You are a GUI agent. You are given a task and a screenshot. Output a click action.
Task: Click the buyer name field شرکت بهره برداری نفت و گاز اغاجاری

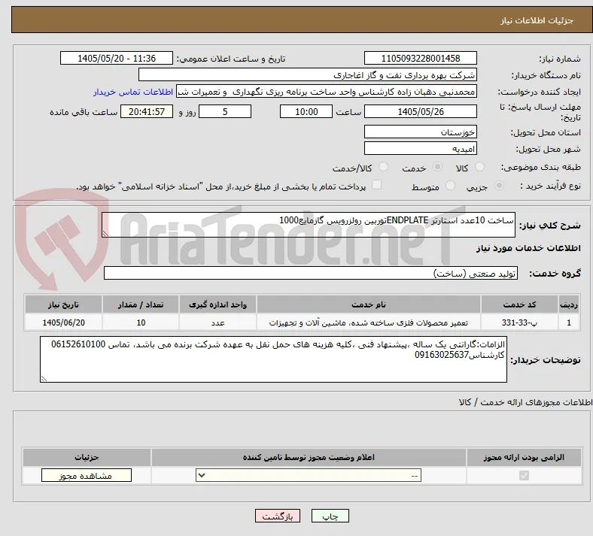(x=308, y=75)
